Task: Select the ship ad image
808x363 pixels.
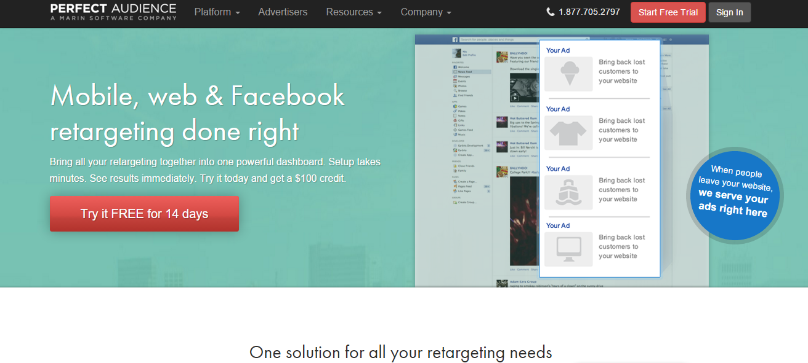Action: (x=568, y=192)
